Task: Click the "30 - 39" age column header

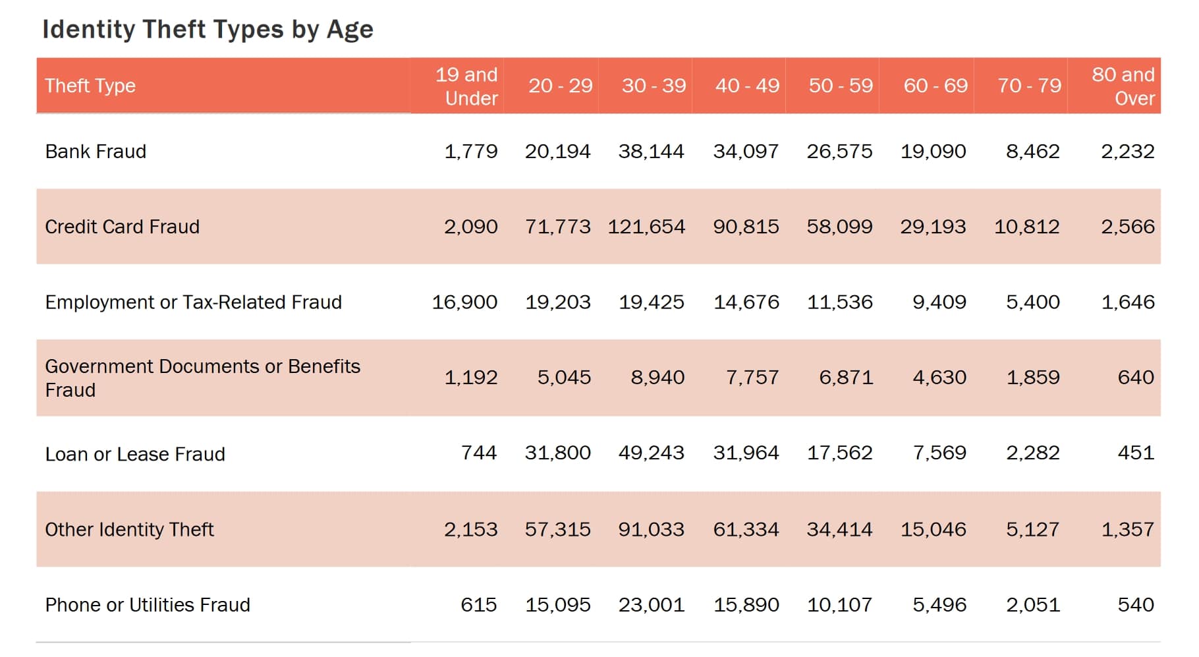Action: pos(654,86)
